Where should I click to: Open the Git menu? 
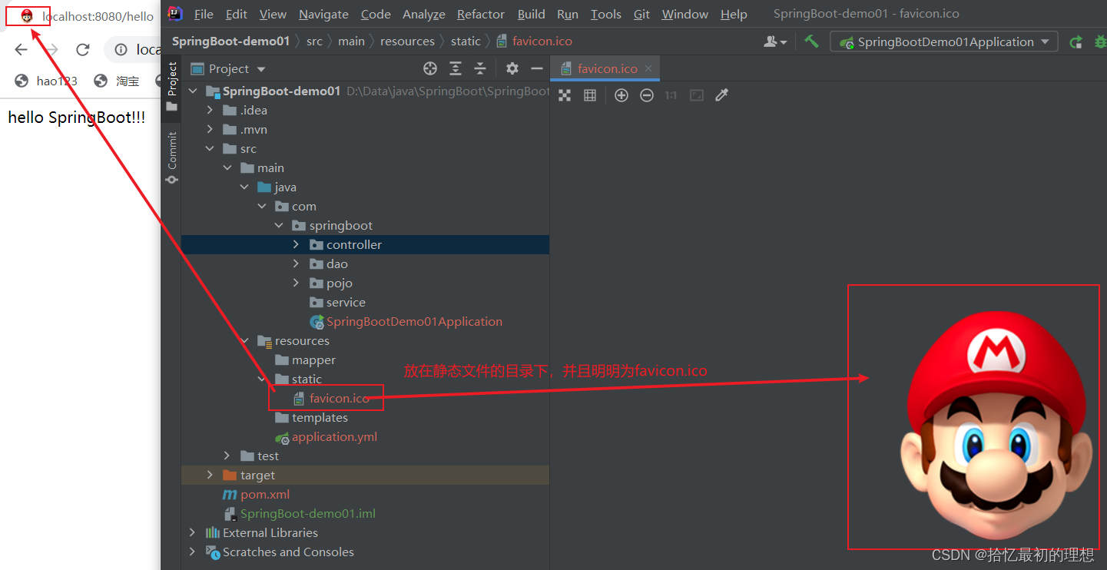641,14
